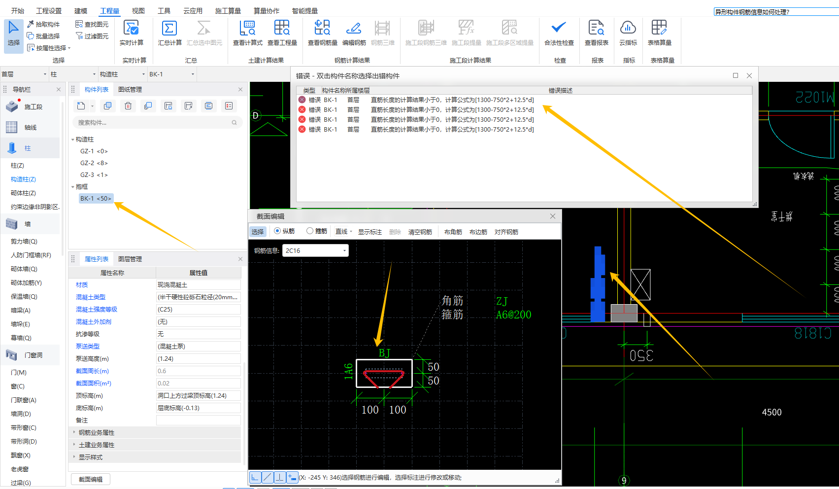
Task: Expand 土建业务属性 section
Action: (74, 445)
